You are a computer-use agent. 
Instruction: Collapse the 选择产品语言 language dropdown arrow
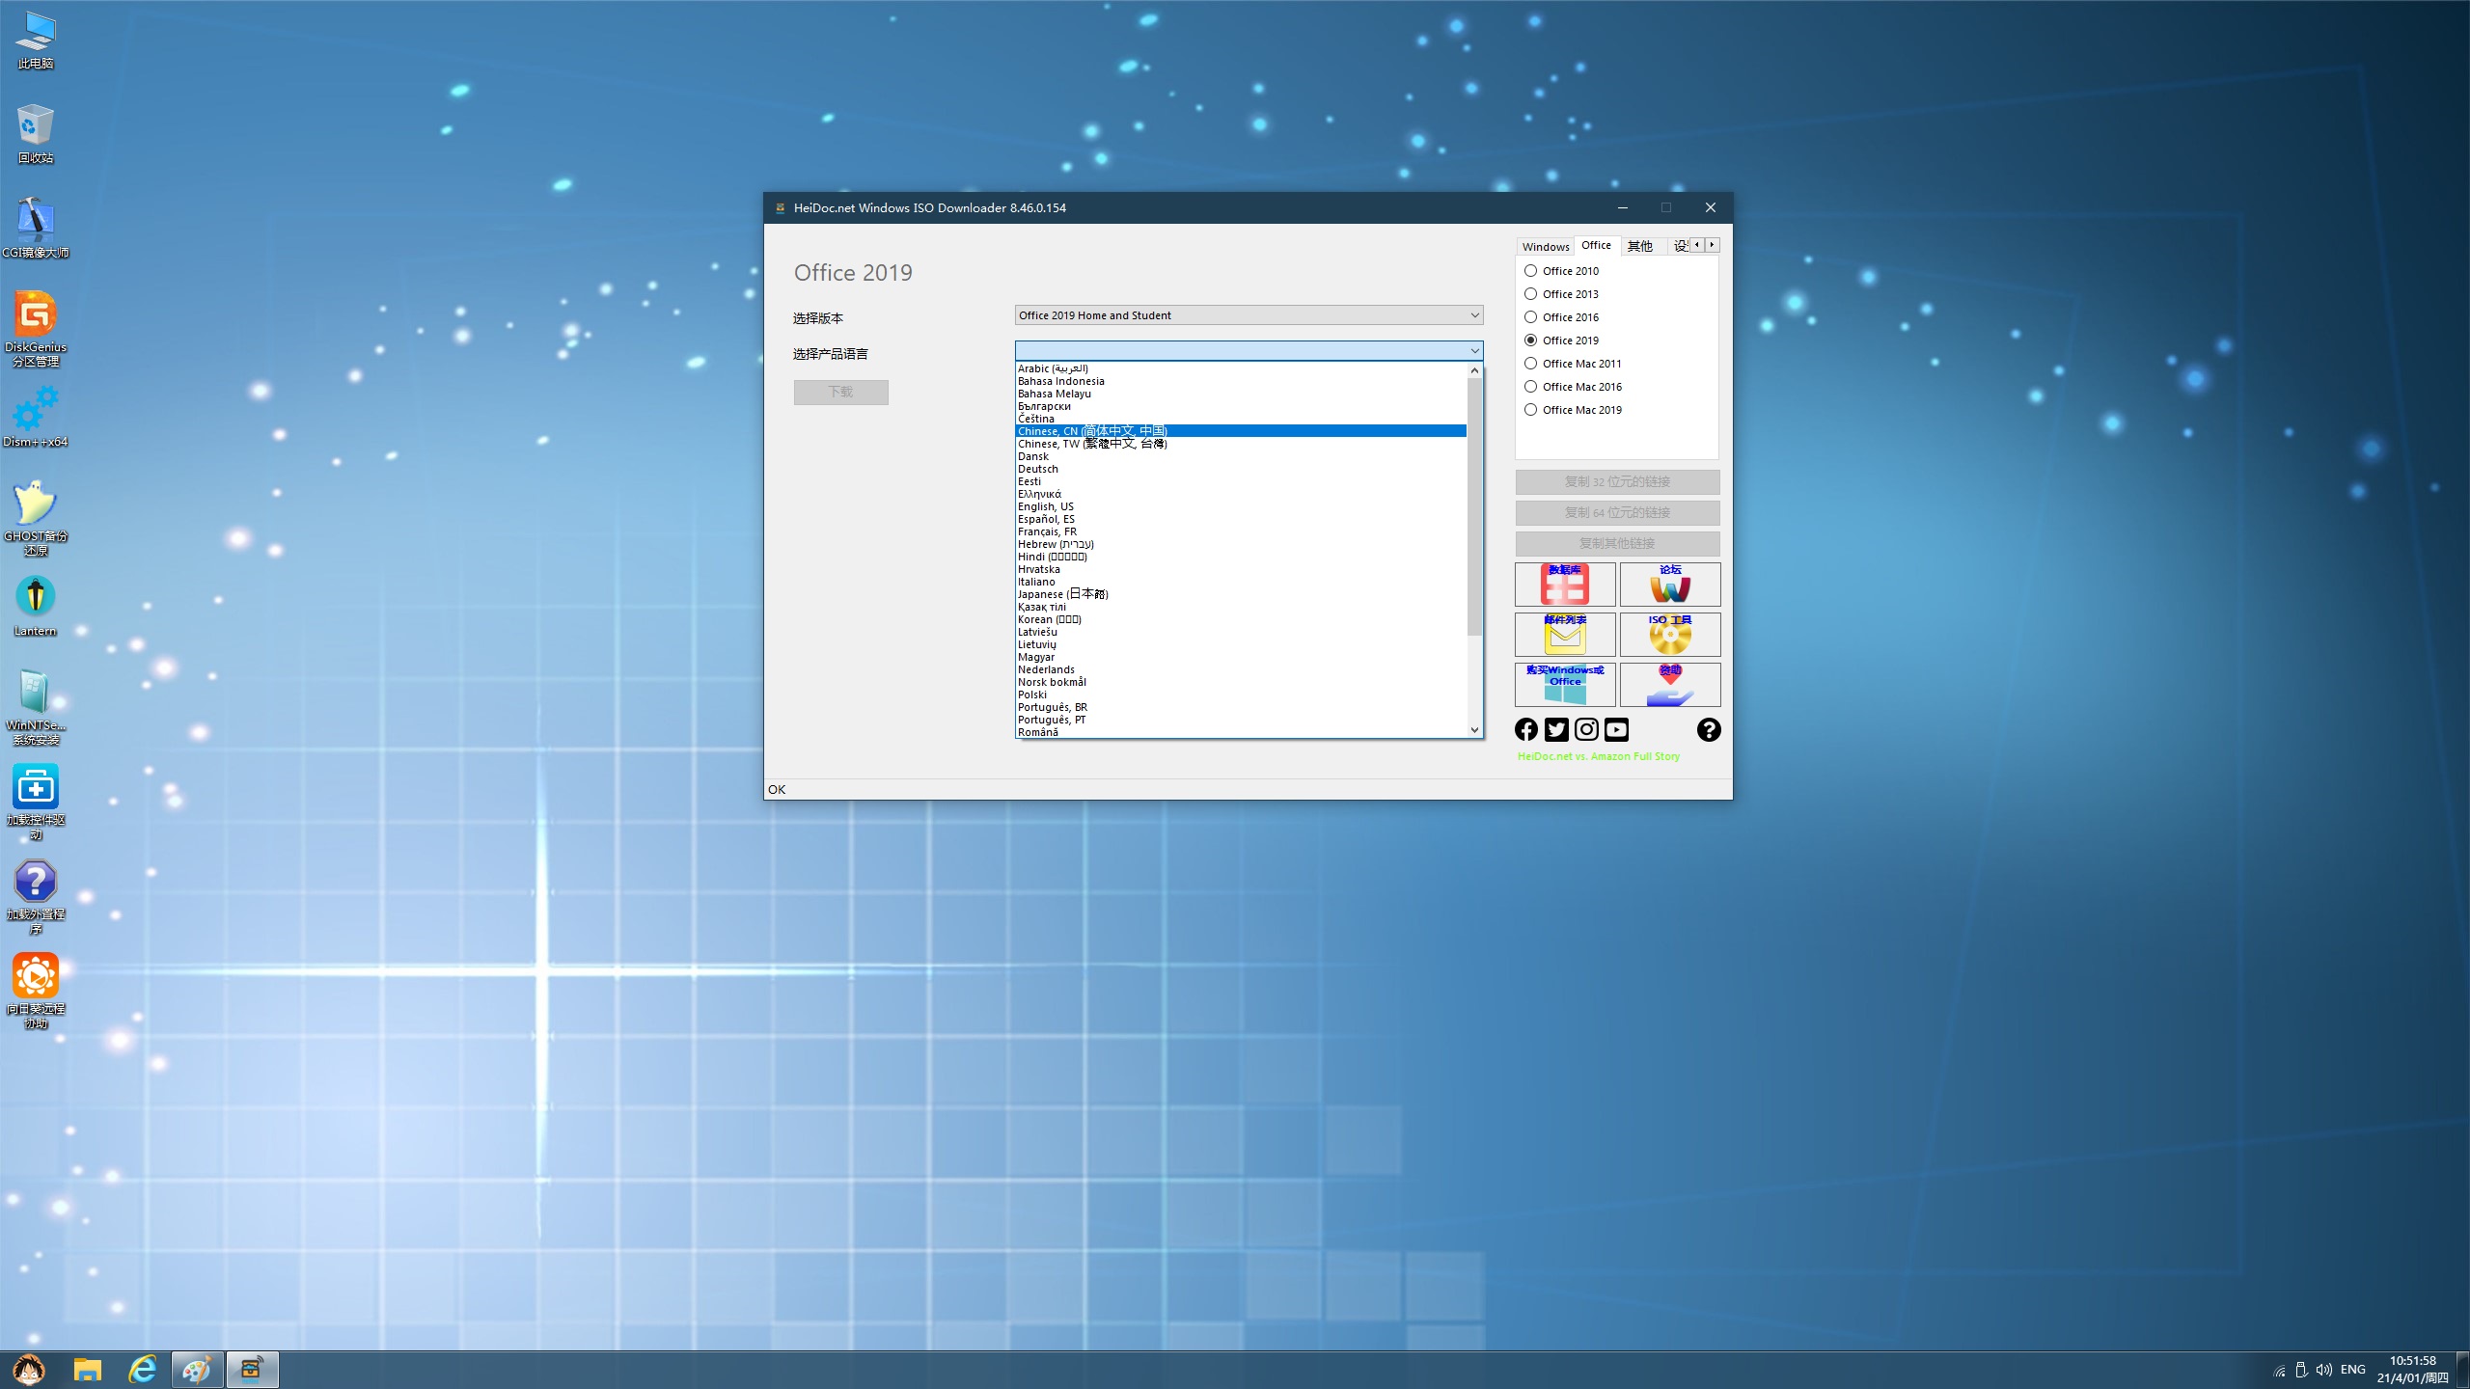[x=1474, y=350]
